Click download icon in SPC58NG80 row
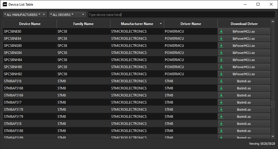The height and width of the screenshot is (149, 278). coord(221,45)
